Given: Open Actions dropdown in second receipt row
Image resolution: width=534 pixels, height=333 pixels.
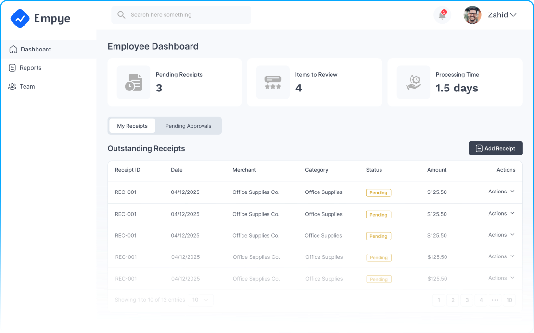Looking at the screenshot, I should point(501,214).
